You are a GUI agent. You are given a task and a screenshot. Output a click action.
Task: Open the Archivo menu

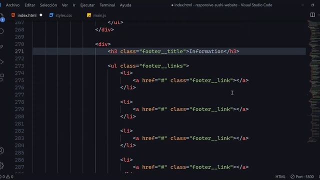pos(12,5)
